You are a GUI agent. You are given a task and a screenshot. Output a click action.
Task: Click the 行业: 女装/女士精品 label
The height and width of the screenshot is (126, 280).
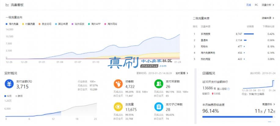[253, 94]
